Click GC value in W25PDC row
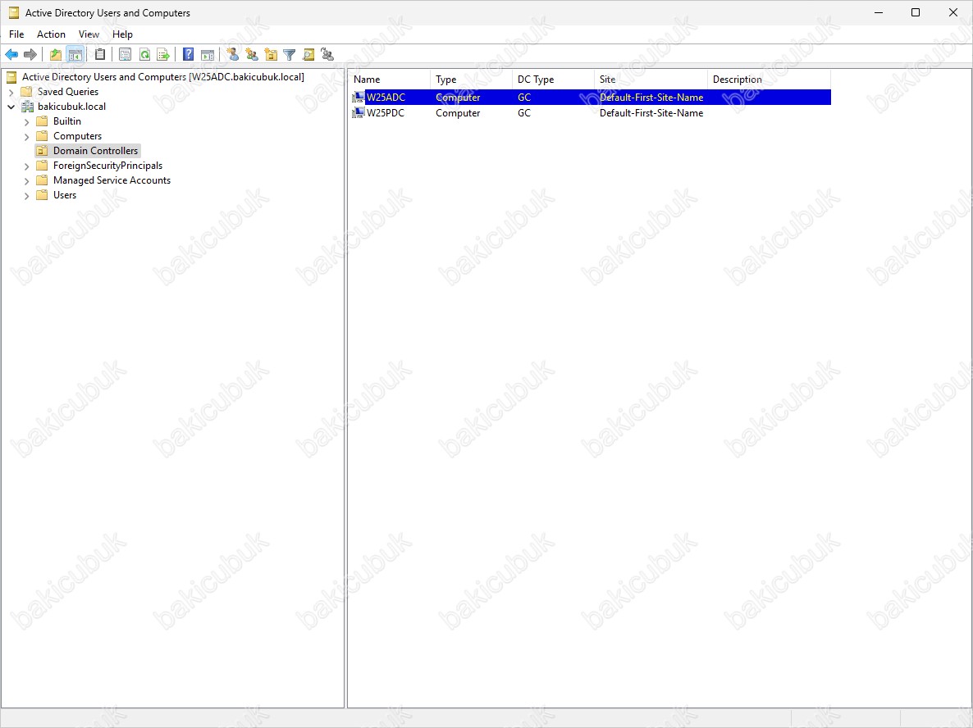Viewport: 973px width, 728px height. (x=524, y=113)
